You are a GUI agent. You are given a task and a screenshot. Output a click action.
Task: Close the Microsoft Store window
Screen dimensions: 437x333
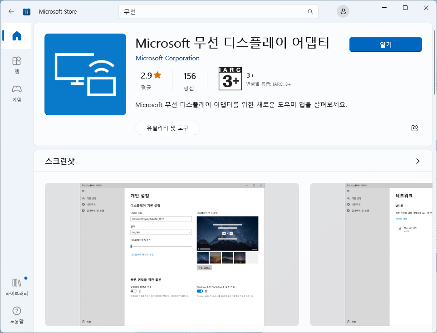(x=426, y=8)
